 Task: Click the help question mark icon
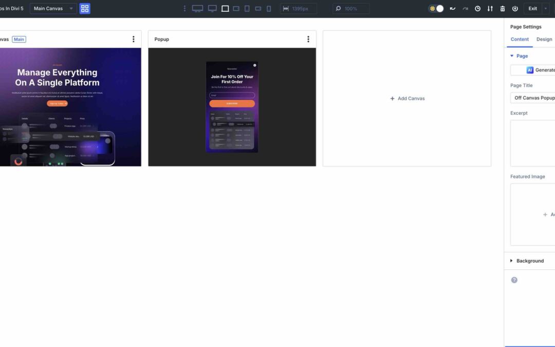coord(514,279)
